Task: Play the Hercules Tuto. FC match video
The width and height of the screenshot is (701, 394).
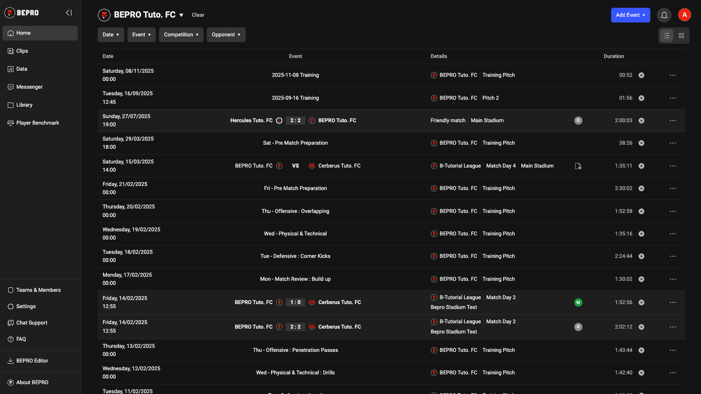Action: pyautogui.click(x=641, y=121)
